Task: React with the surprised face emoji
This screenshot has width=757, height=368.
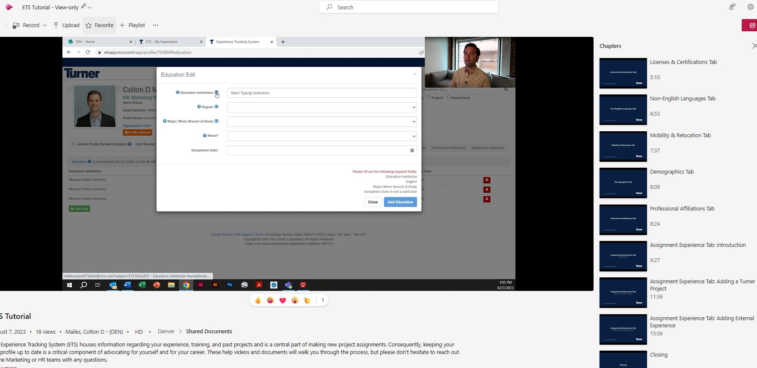Action: [295, 301]
